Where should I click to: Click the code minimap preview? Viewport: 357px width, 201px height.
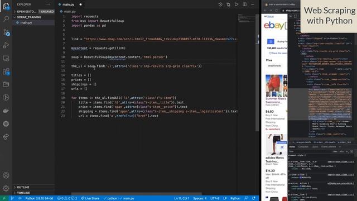(247, 18)
